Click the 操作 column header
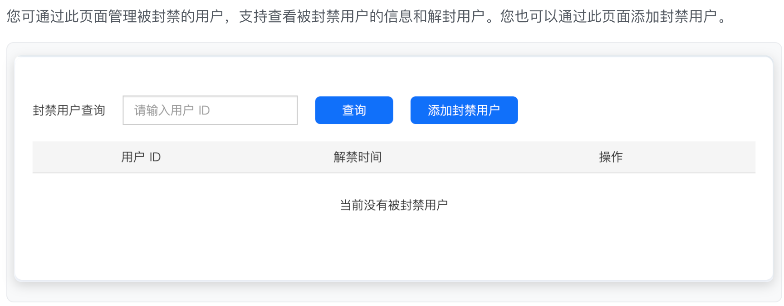This screenshot has width=784, height=306. 610,157
